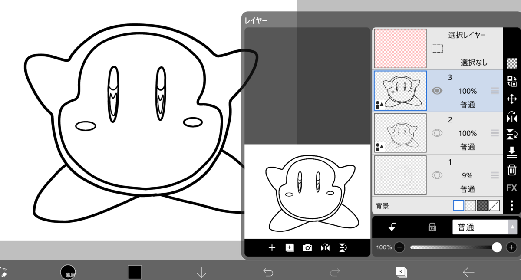Grab layer 3 reorder handle

(x=495, y=91)
